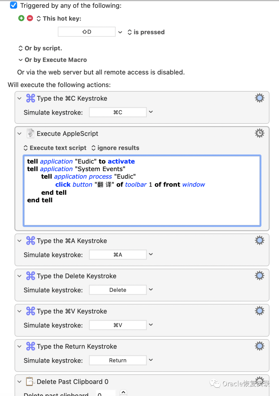
Task: Open gear menu for Type ⌘V Keystroke action
Action: [x=260, y=311]
